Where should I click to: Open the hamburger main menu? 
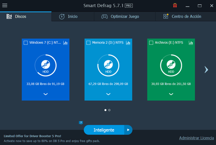pos(5,5)
